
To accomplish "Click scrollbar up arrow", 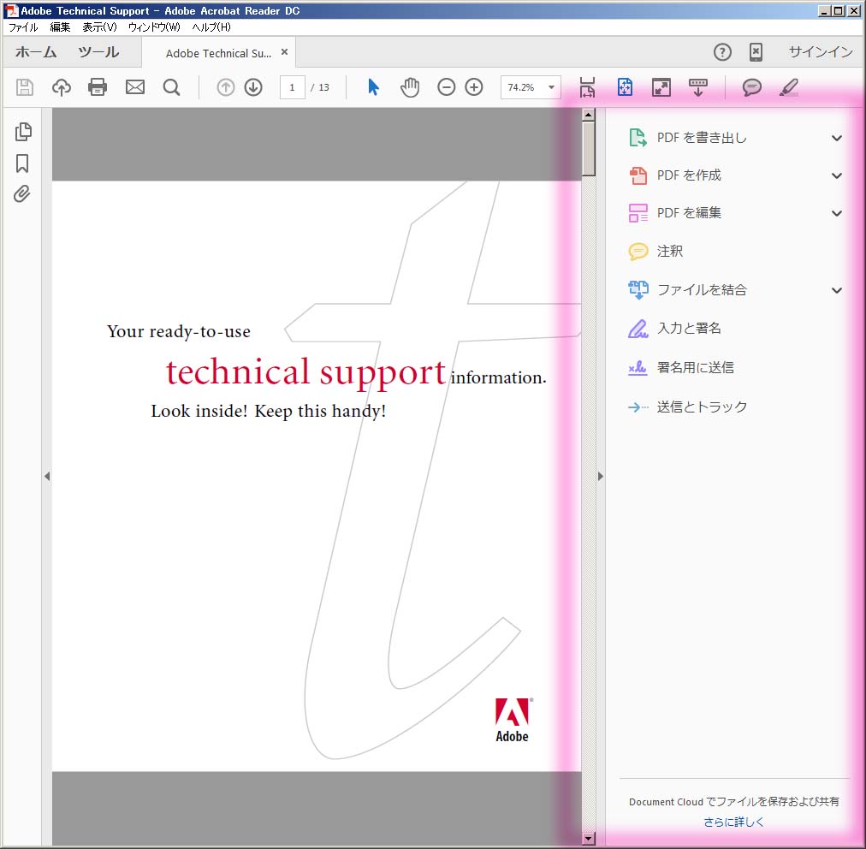I will [x=588, y=115].
